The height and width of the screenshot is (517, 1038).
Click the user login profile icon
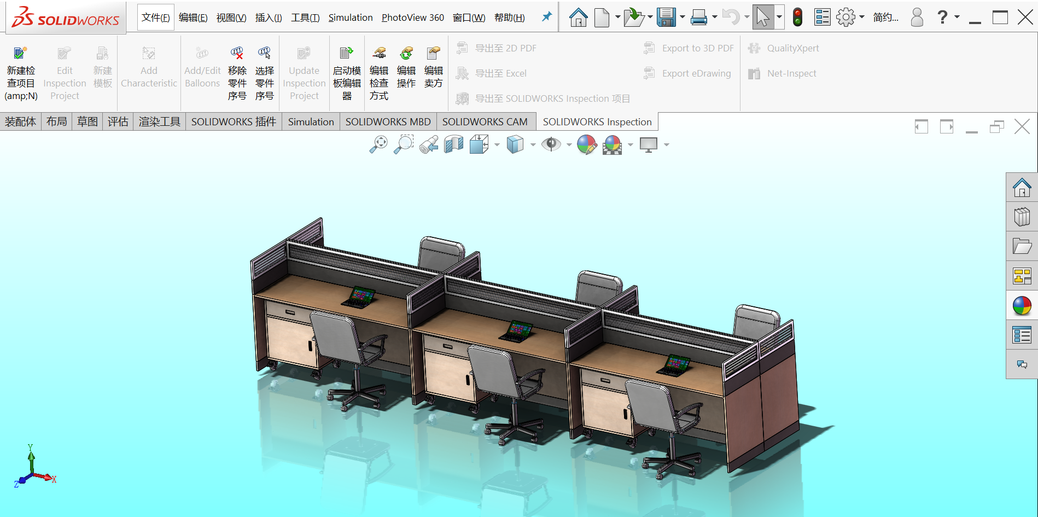pyautogui.click(x=917, y=18)
